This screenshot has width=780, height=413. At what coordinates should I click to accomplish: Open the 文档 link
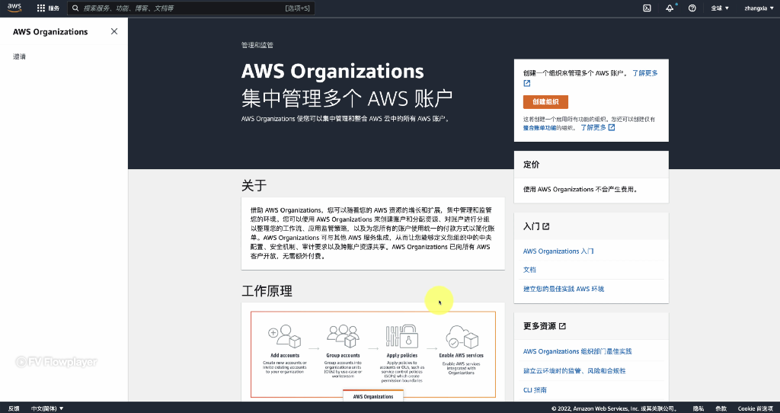529,270
